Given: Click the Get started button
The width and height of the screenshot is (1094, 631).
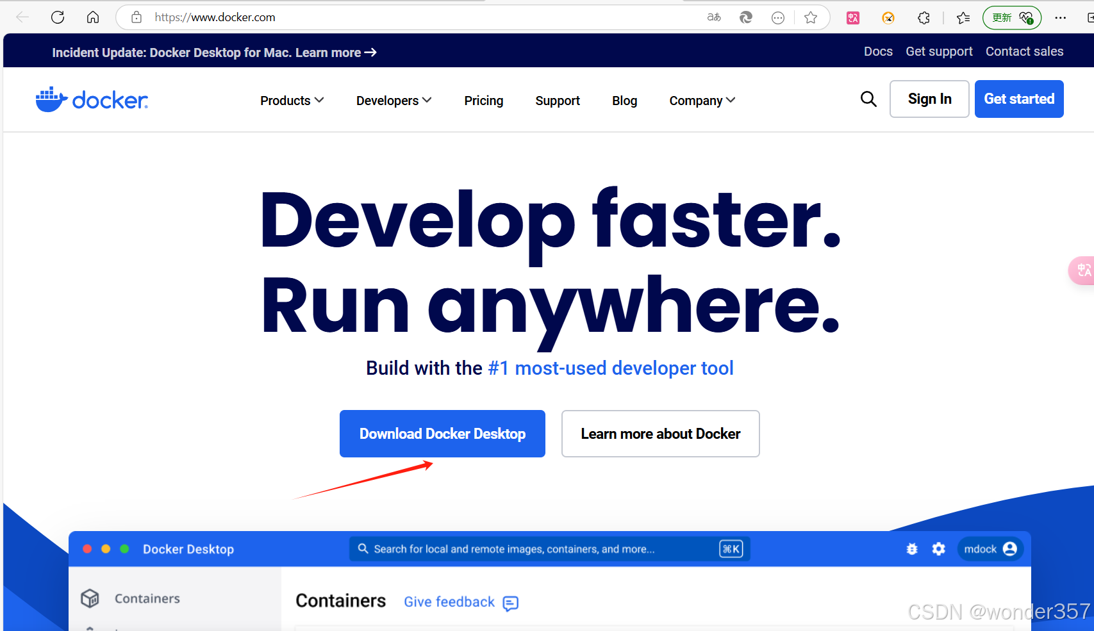Looking at the screenshot, I should pos(1019,99).
